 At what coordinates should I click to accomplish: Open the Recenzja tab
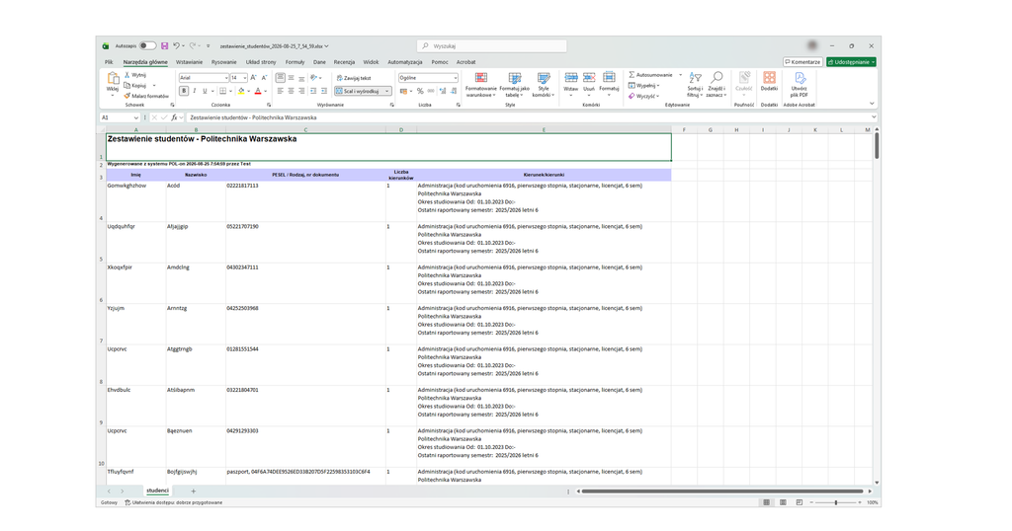pyautogui.click(x=344, y=62)
